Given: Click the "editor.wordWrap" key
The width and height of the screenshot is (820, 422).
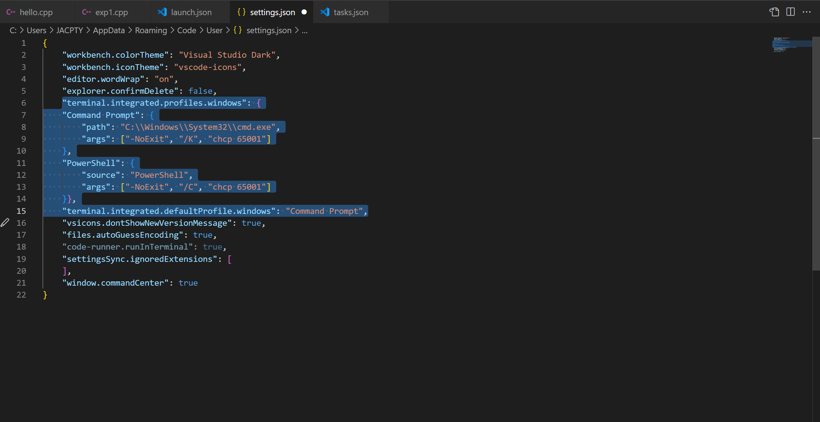Looking at the screenshot, I should [x=103, y=79].
